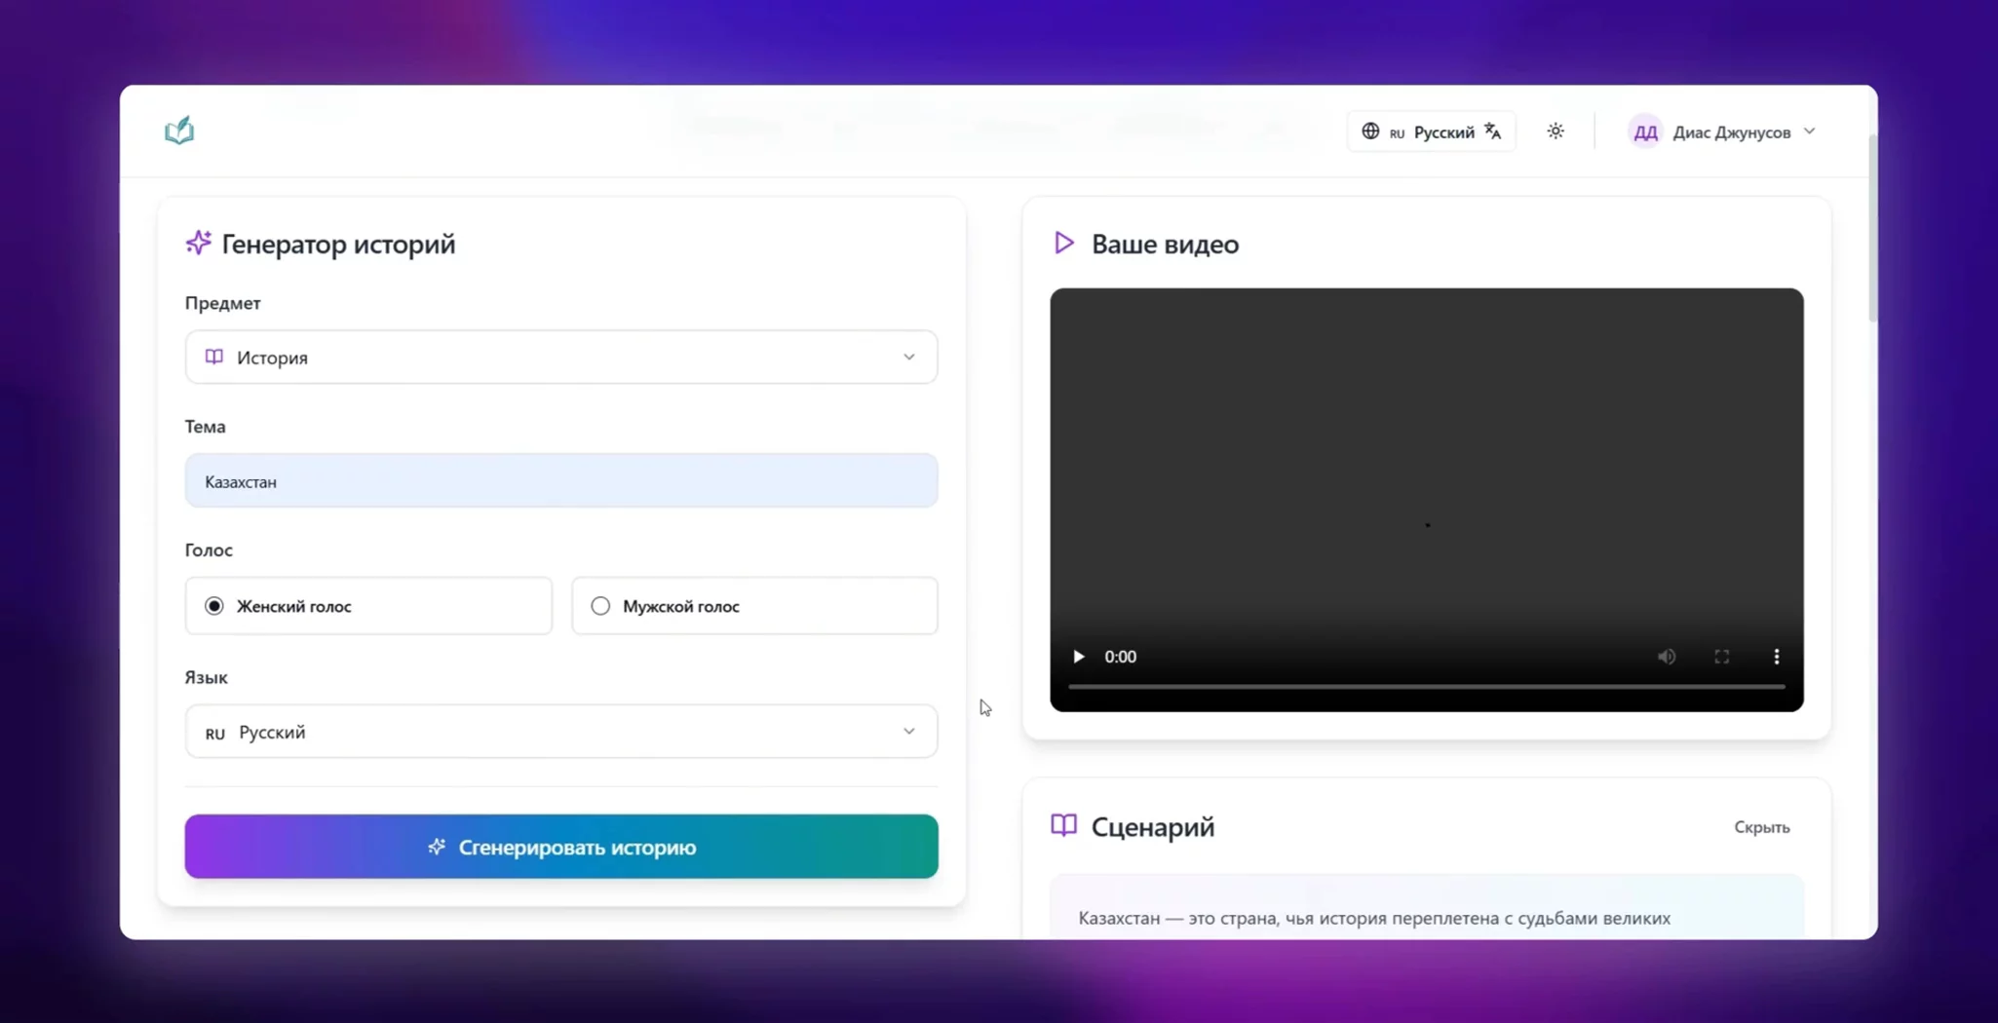Click the globe icon in the language selector

pyautogui.click(x=1370, y=131)
